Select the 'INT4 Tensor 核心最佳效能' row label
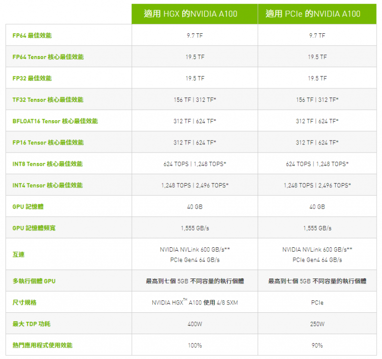This screenshot has height=359, width=382. click(48, 185)
